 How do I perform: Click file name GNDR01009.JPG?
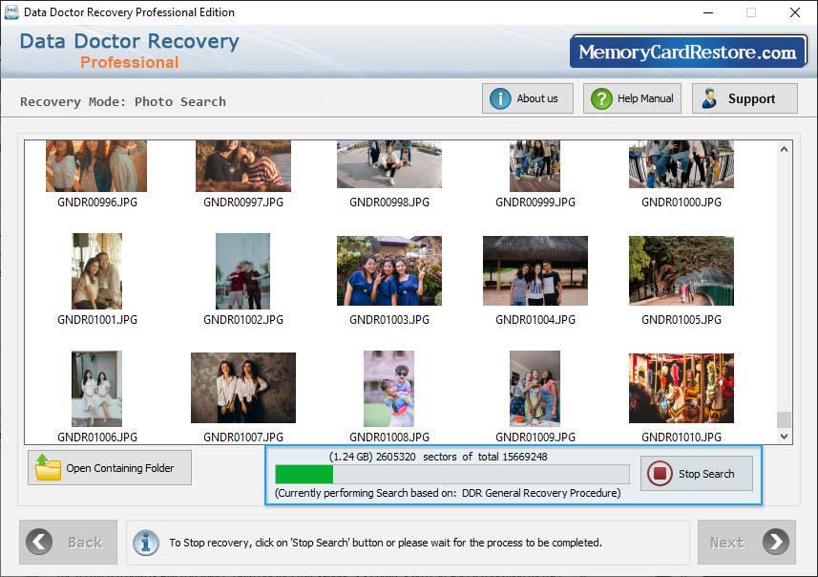click(535, 438)
